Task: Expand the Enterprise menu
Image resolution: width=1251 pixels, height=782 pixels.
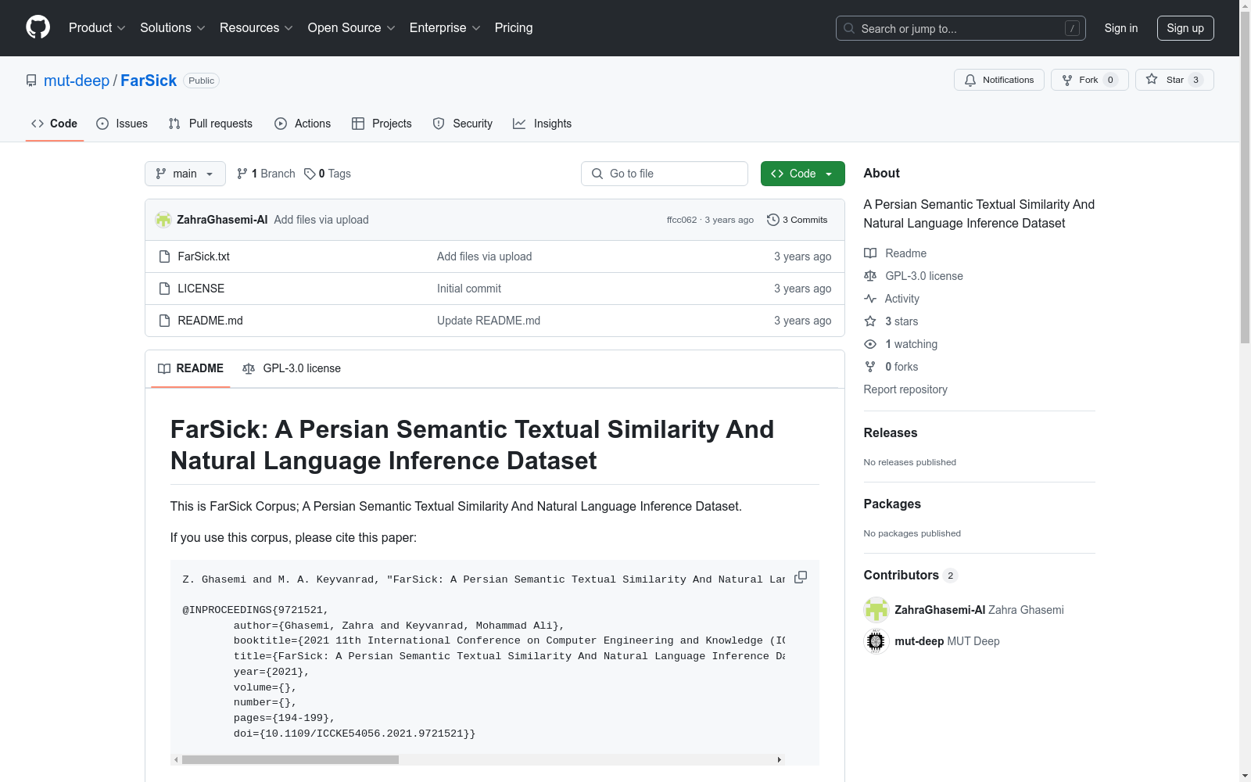Action: (x=445, y=28)
